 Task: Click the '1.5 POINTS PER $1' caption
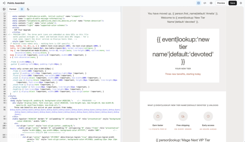click(x=158, y=129)
